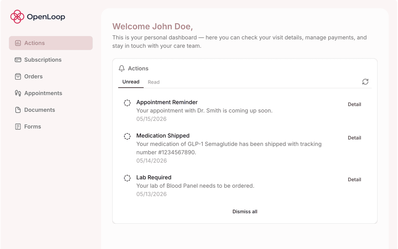Click the Forms sheet icon

pos(18,127)
